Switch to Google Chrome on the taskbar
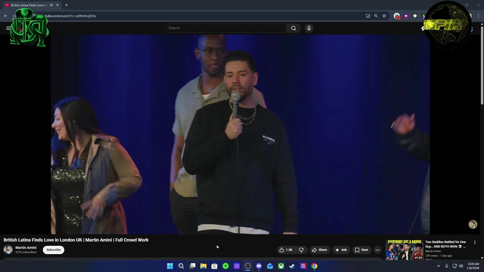The image size is (484, 272). [x=314, y=266]
